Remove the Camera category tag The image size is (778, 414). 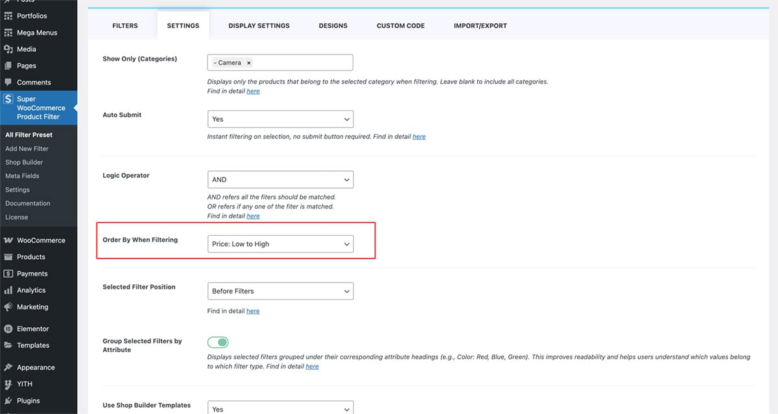pos(248,63)
